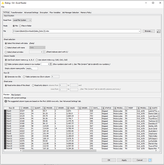Click the Browse... button
This screenshot has height=165, width=164.
148,31
